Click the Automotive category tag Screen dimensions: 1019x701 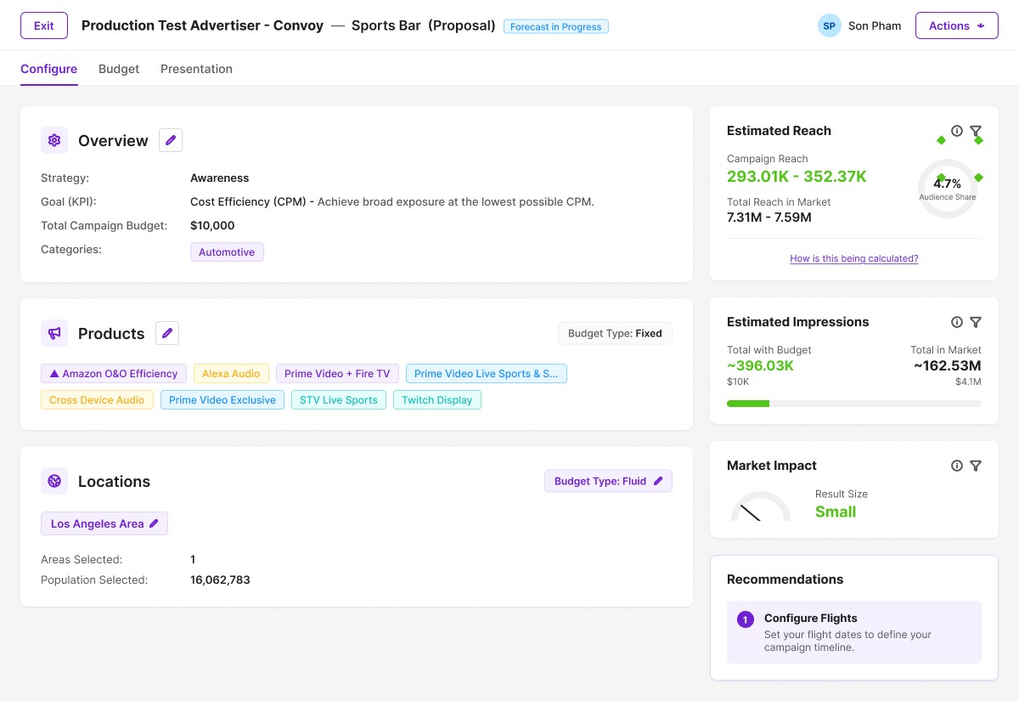pos(227,252)
